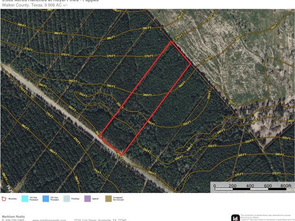Image resolution: width=295 pixels, height=221 pixels.
Task: Click the id. logo icon
Action: coord(235,218)
